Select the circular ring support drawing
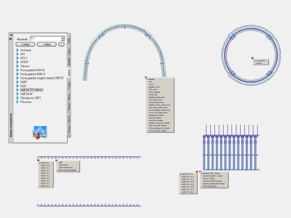The height and width of the screenshot is (218, 291). (x=251, y=55)
